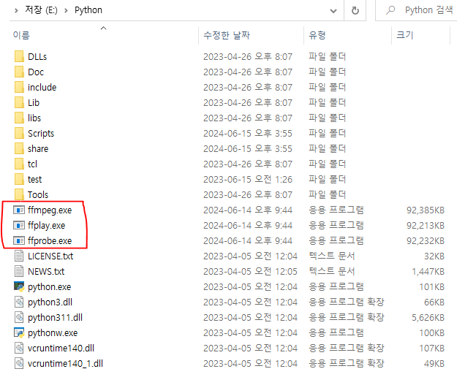
Task: Select the Scripts folder icon
Action: [19, 133]
